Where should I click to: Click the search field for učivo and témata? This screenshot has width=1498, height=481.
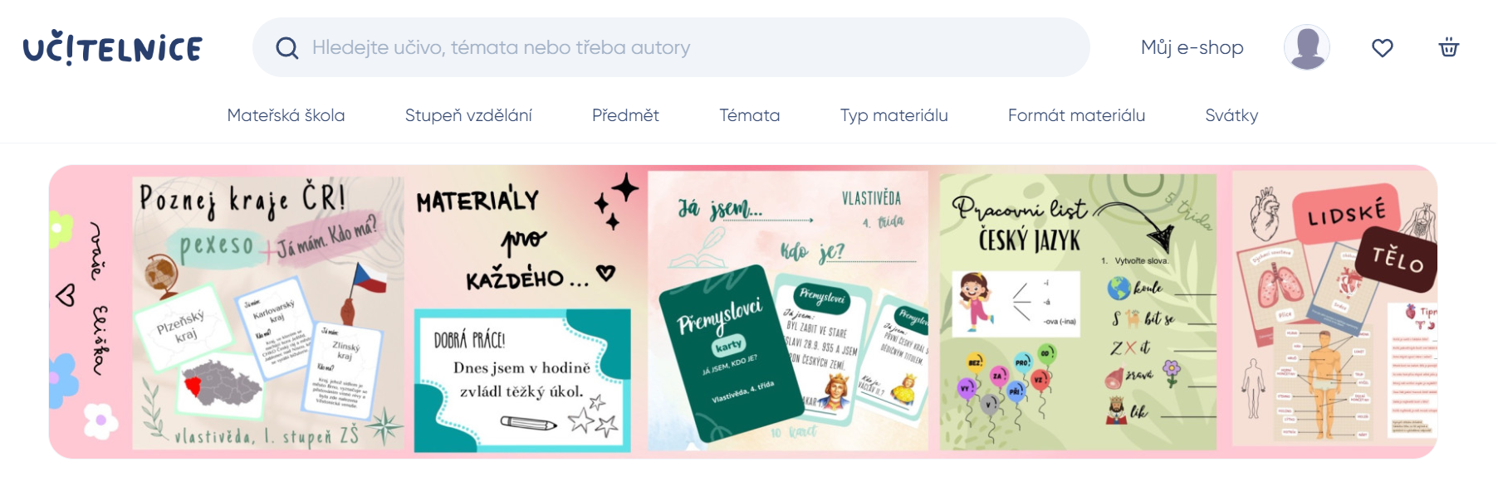click(x=671, y=47)
